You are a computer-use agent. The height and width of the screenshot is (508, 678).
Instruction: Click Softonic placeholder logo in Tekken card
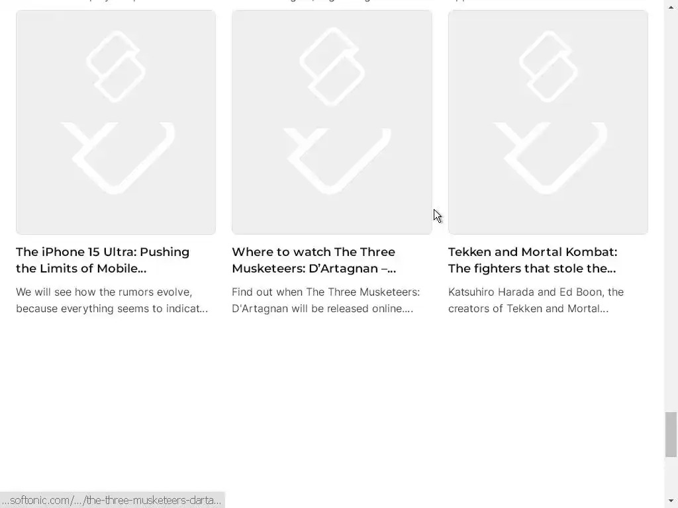coord(548,112)
